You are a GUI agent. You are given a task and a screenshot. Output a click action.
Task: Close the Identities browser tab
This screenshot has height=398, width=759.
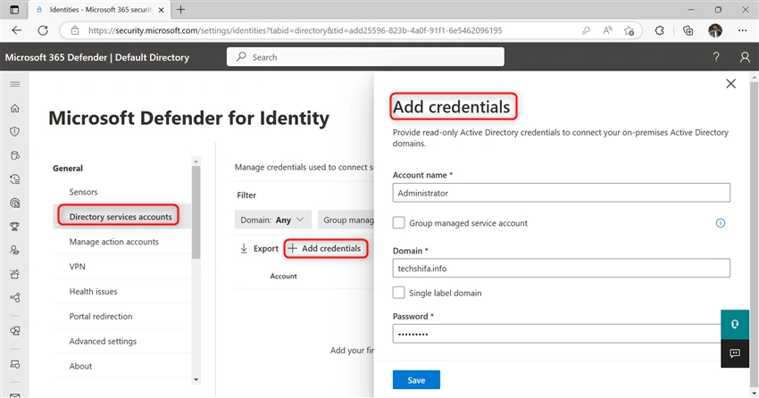tap(162, 10)
